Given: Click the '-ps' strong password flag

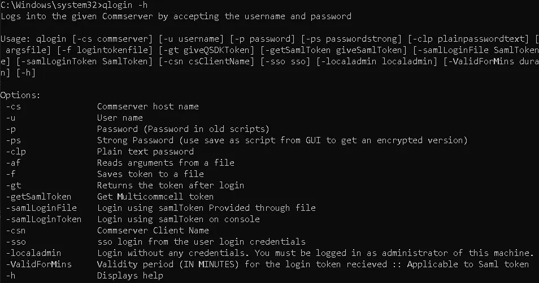Looking at the screenshot, I should tap(14, 140).
